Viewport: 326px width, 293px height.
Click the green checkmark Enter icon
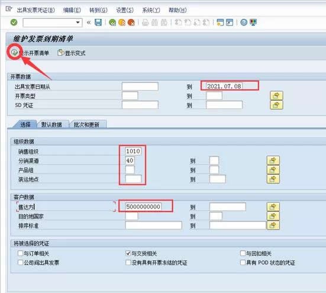[x=14, y=22]
